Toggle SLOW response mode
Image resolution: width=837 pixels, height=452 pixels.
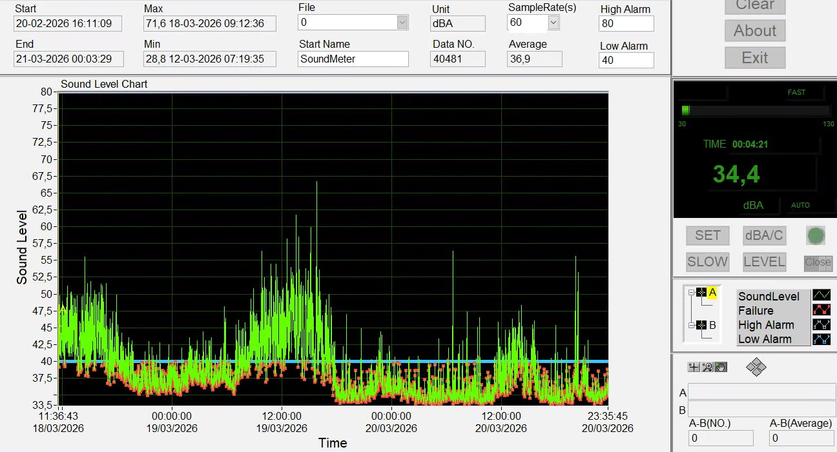(707, 262)
